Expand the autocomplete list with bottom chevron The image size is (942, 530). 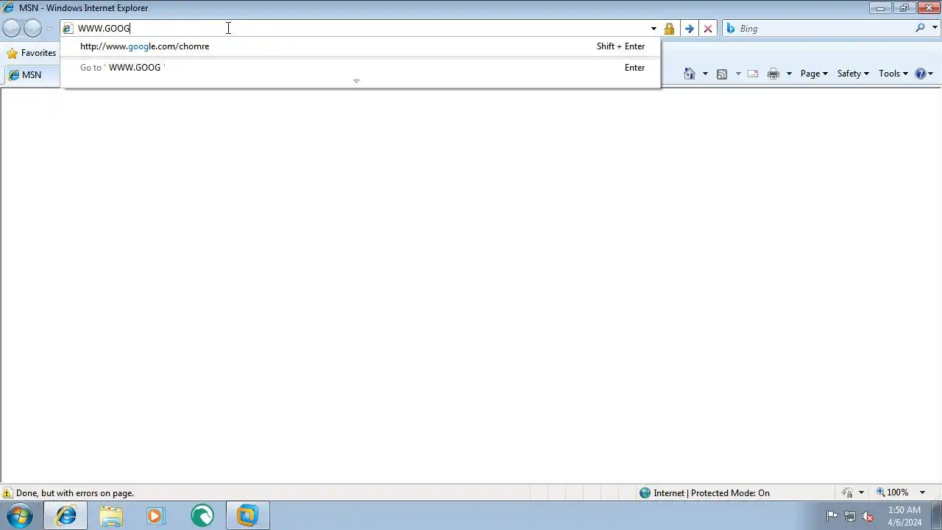click(x=356, y=81)
